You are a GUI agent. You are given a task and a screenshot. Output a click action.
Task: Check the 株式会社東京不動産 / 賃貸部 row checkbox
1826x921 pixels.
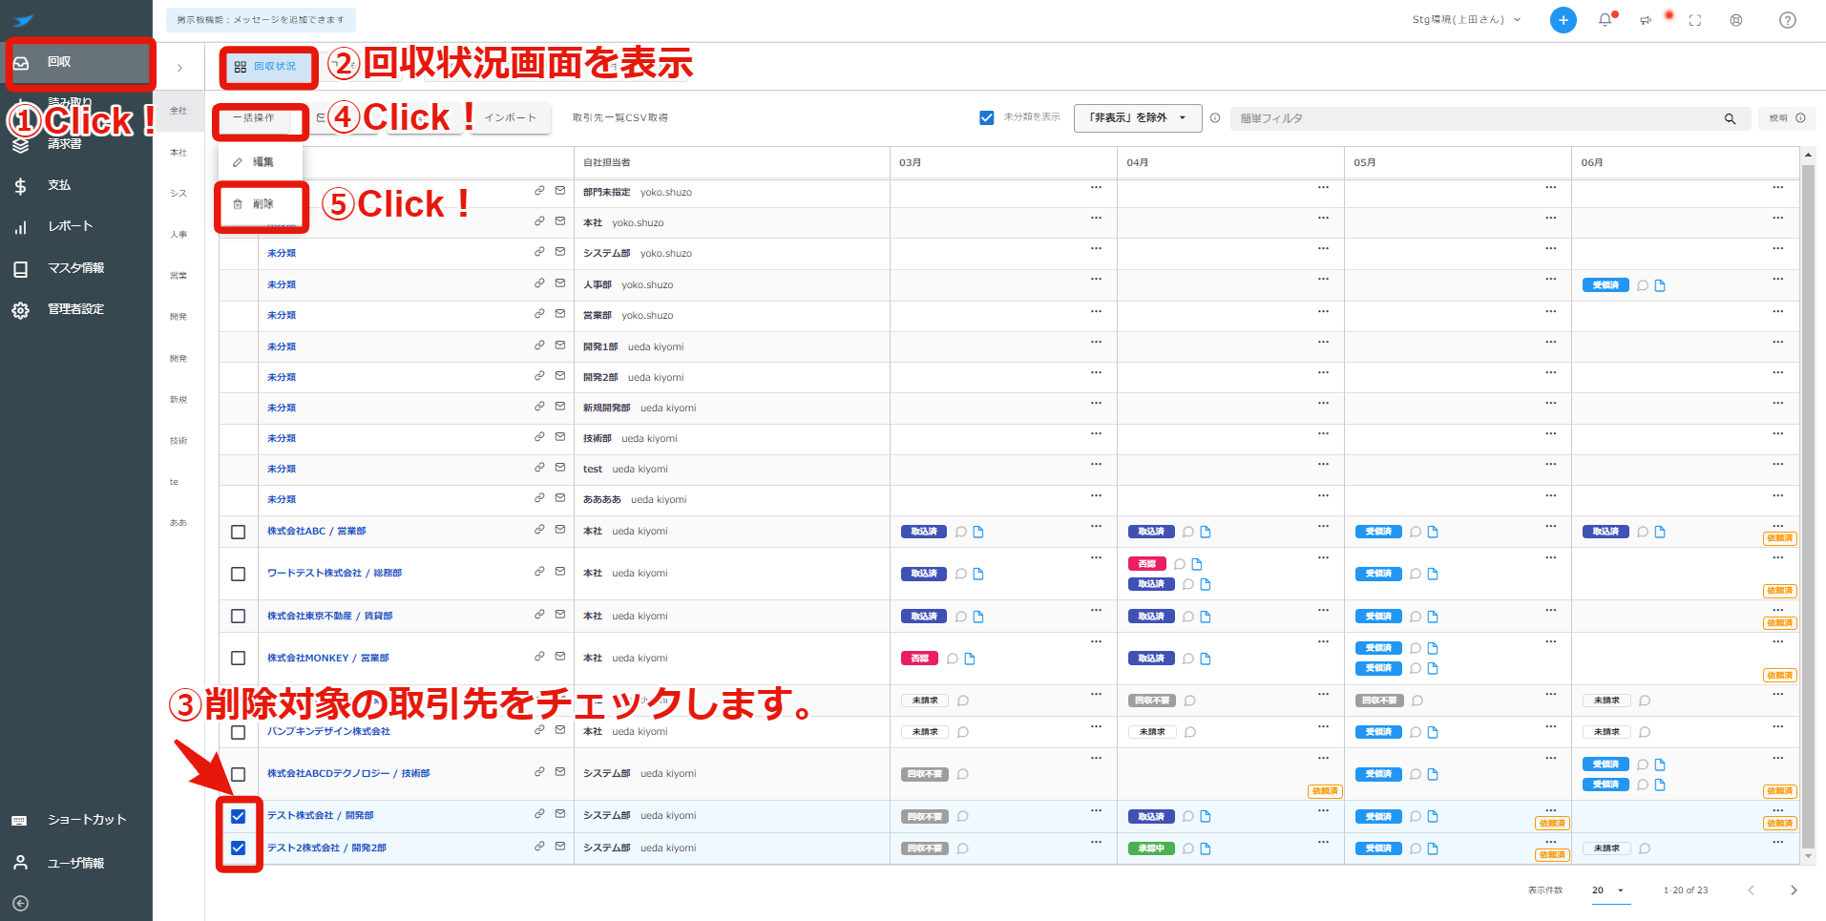pos(239,617)
